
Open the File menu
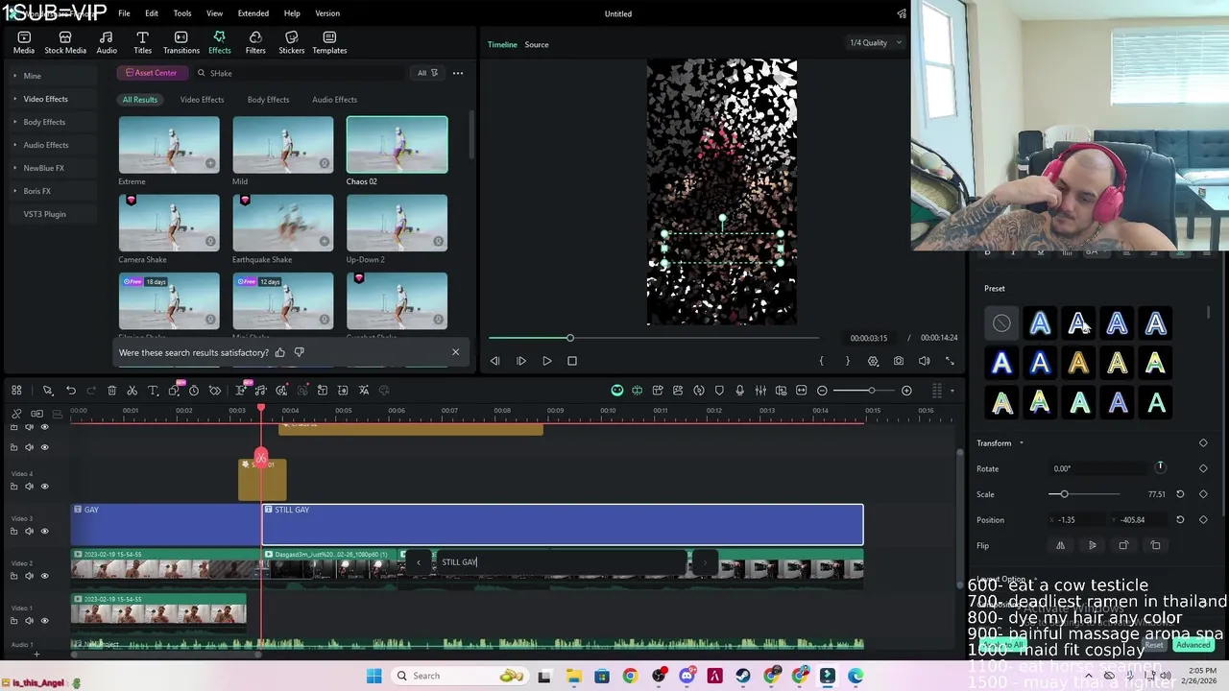[x=124, y=13]
